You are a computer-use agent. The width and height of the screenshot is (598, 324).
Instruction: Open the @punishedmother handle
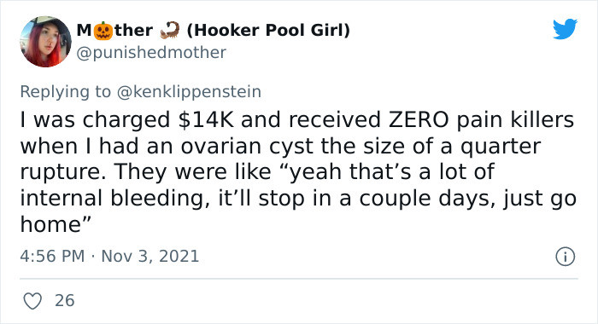tap(151, 53)
